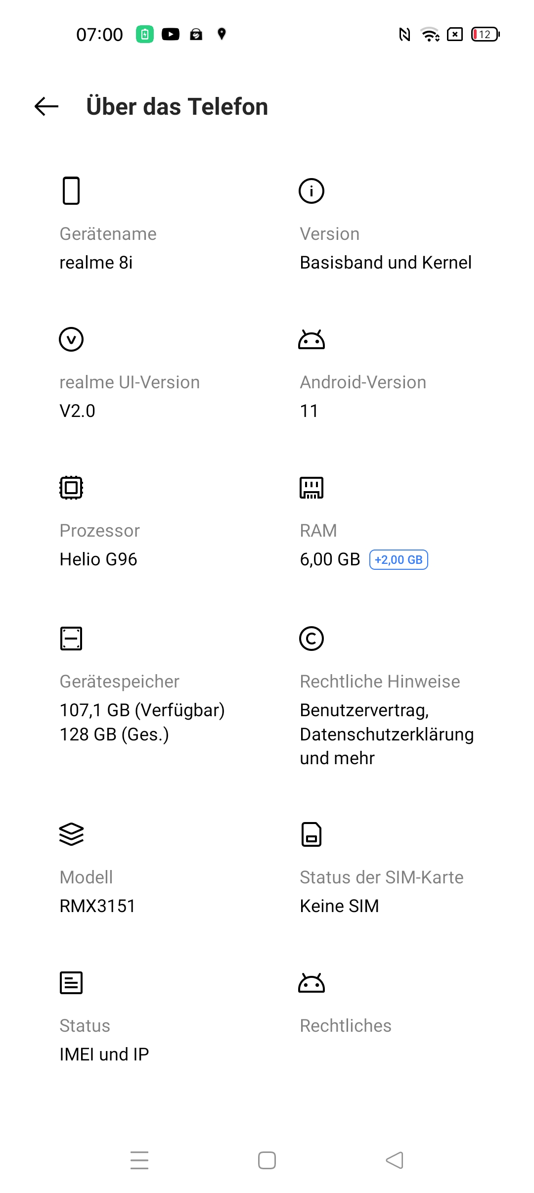
Task: Open the IMEI und IP status entry
Action: [x=104, y=1055]
